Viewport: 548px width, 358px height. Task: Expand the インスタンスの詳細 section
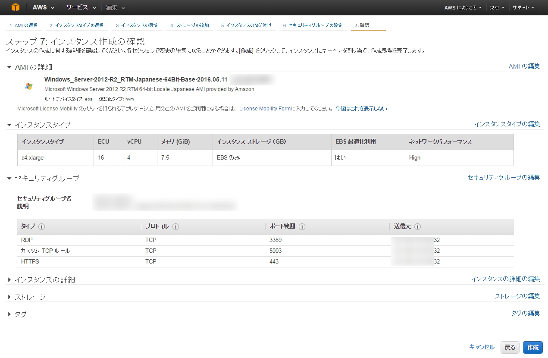point(9,279)
